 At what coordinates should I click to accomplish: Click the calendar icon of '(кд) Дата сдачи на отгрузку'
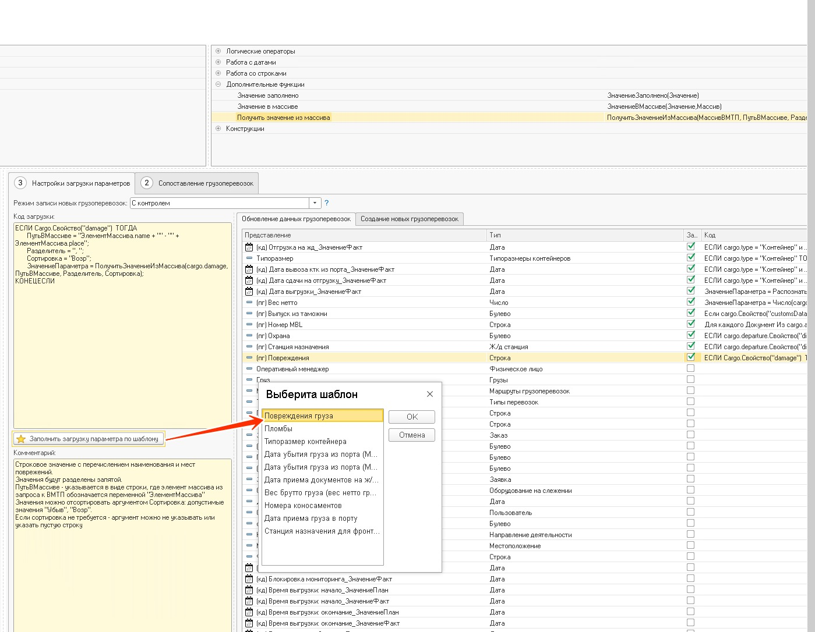point(249,281)
